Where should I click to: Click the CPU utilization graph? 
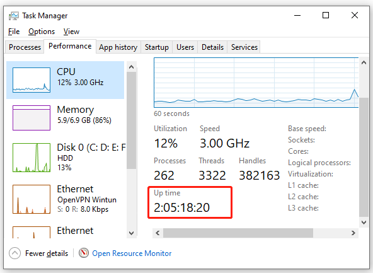tap(256, 83)
